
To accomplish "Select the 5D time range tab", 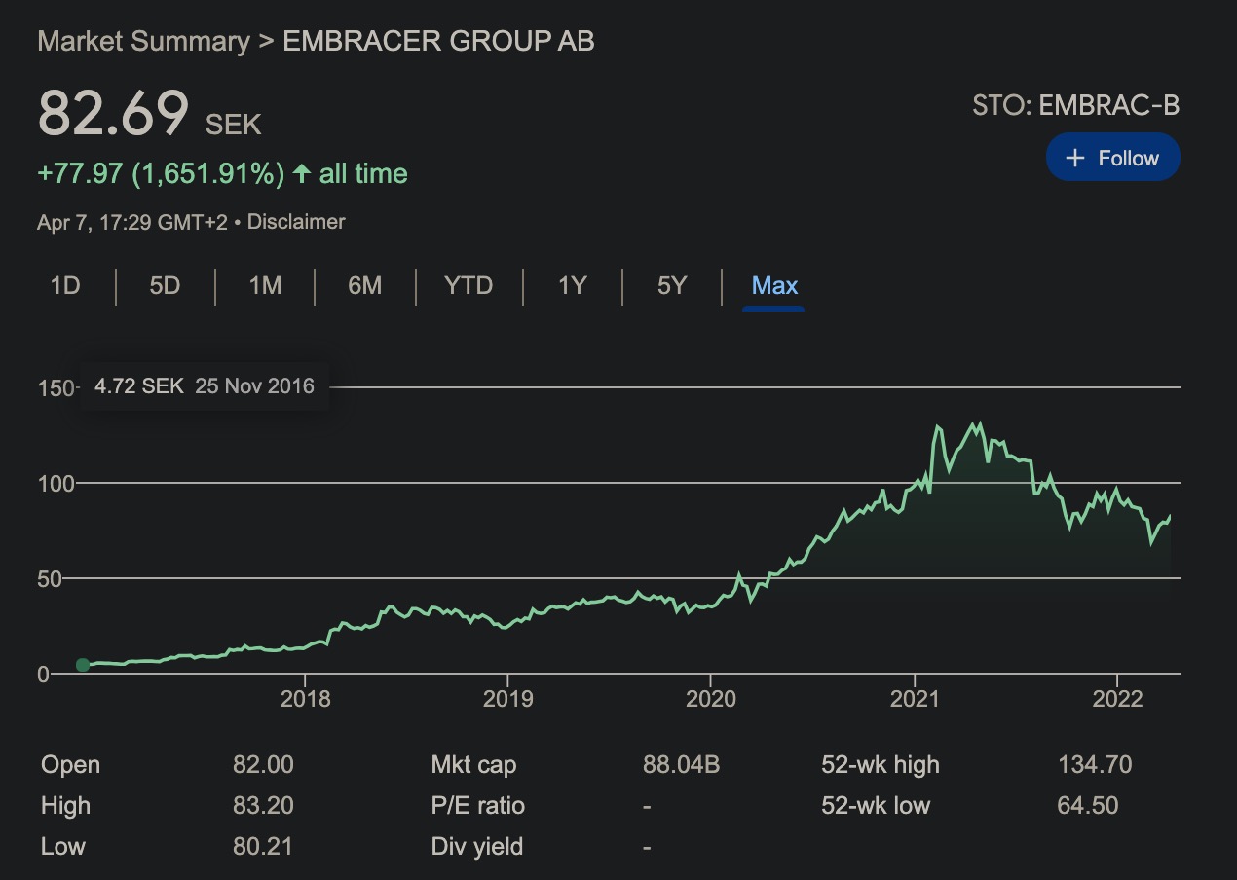I will coord(165,286).
